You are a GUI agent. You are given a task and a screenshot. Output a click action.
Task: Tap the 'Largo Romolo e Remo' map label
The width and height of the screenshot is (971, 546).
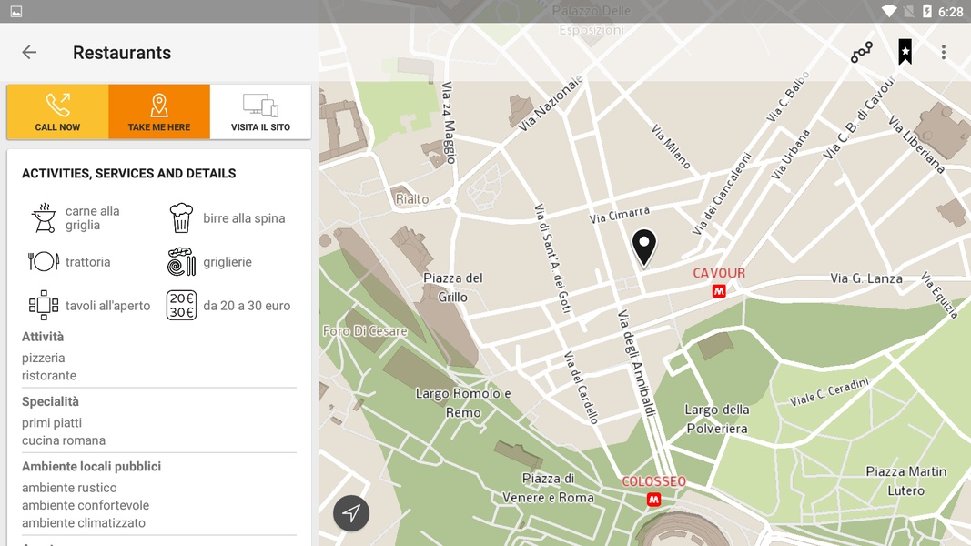pyautogui.click(x=463, y=403)
